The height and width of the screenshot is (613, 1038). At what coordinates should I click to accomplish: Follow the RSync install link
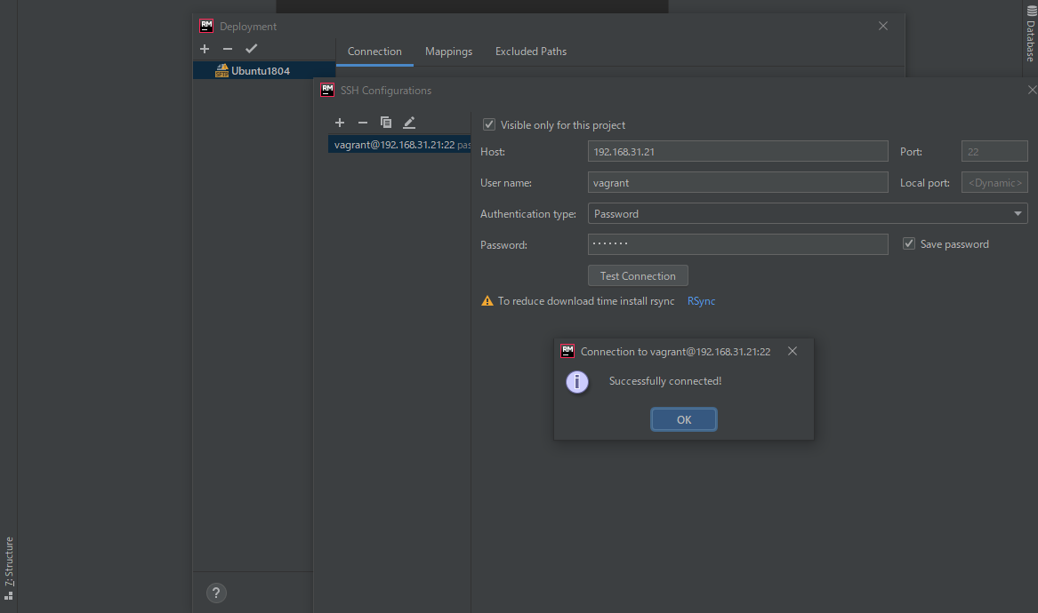click(701, 300)
